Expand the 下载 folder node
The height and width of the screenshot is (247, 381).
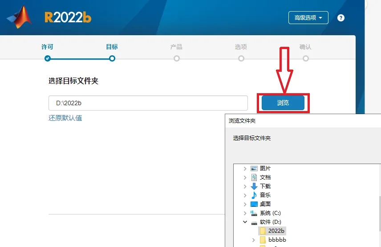245,186
